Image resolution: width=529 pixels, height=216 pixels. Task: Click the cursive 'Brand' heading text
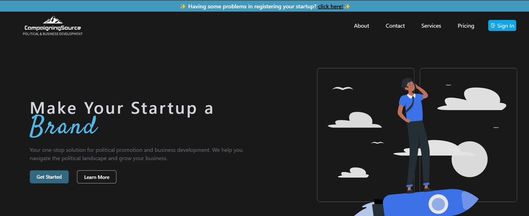64,126
